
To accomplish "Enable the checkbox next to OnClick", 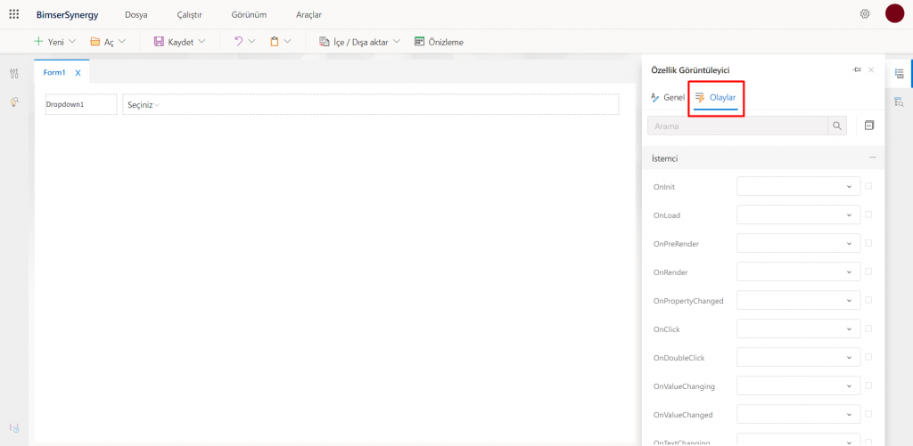I will (x=868, y=328).
